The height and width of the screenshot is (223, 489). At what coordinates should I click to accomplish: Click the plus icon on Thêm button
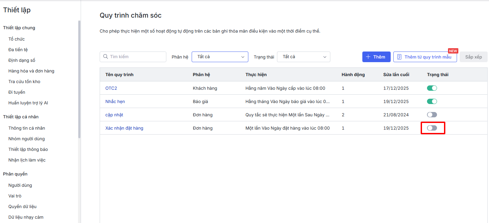(x=368, y=57)
